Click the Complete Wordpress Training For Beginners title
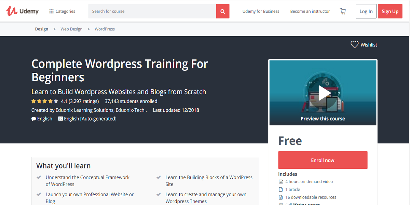The image size is (410, 205). click(x=120, y=70)
